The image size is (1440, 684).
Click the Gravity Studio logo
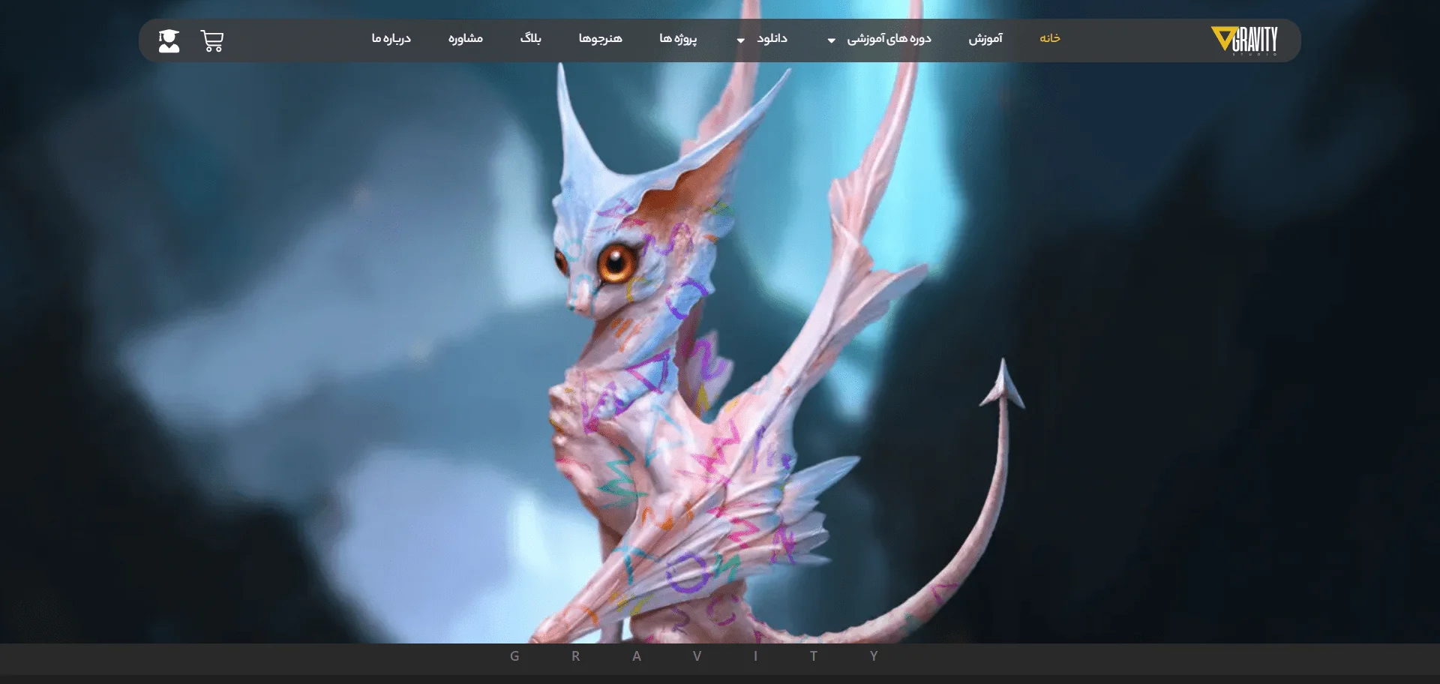[1244, 40]
